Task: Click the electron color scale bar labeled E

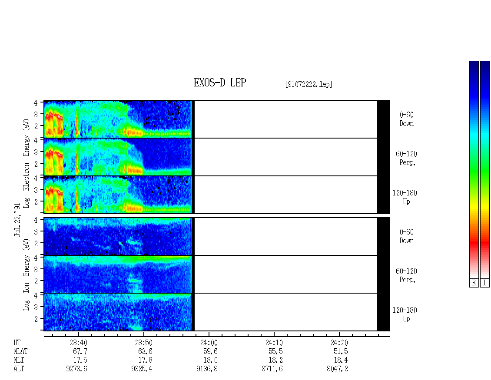Action: 474,169
